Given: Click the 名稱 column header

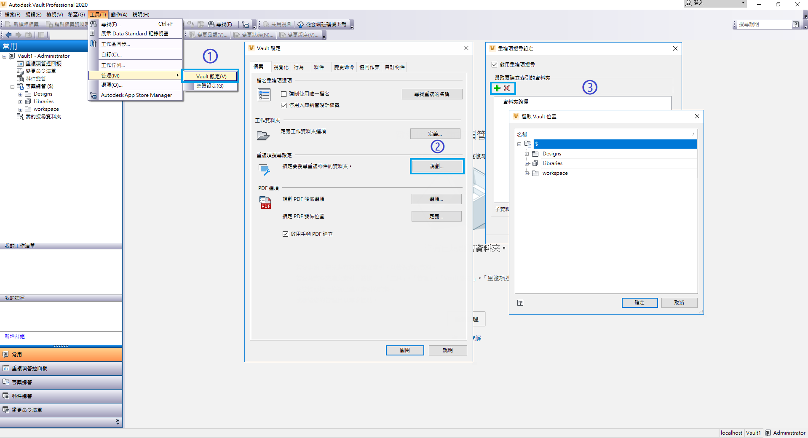Looking at the screenshot, I should pyautogui.click(x=606, y=134).
